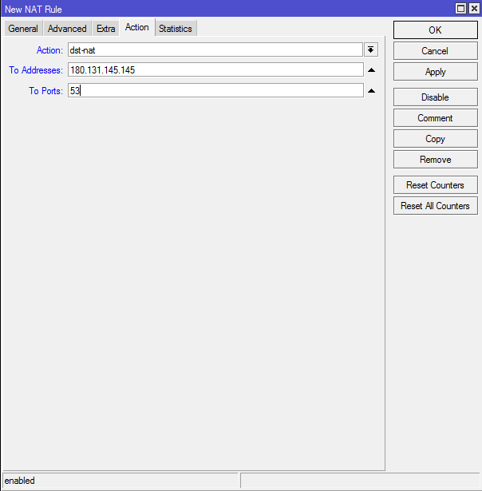Go to the Statistics tab
Image resolution: width=482 pixels, height=491 pixels.
coord(175,29)
